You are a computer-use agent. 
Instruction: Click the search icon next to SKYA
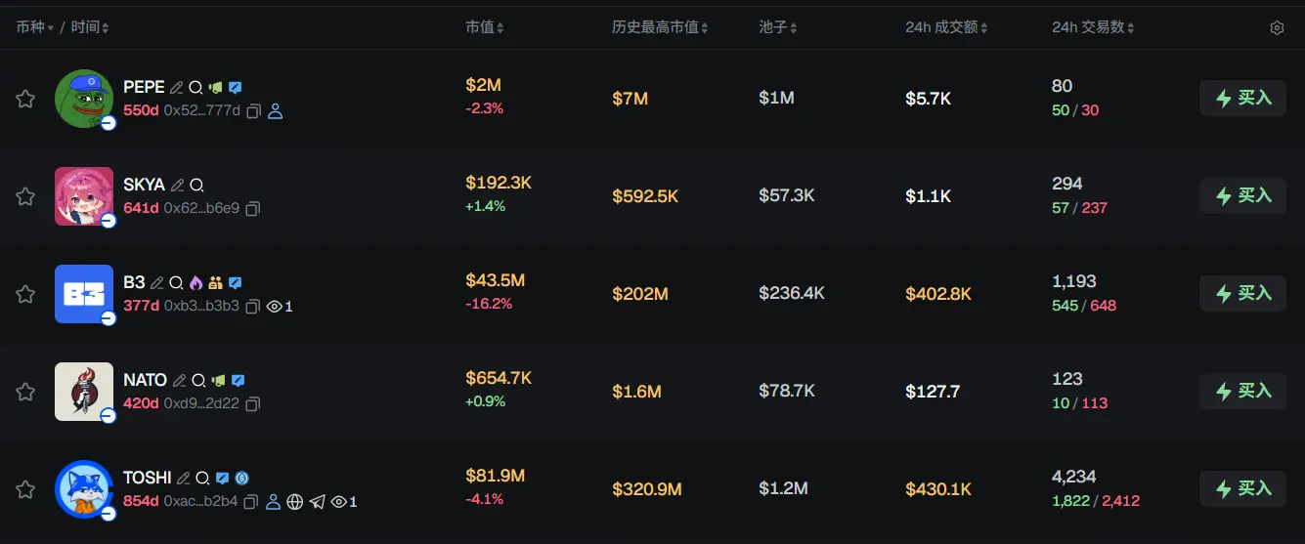pyautogui.click(x=196, y=185)
